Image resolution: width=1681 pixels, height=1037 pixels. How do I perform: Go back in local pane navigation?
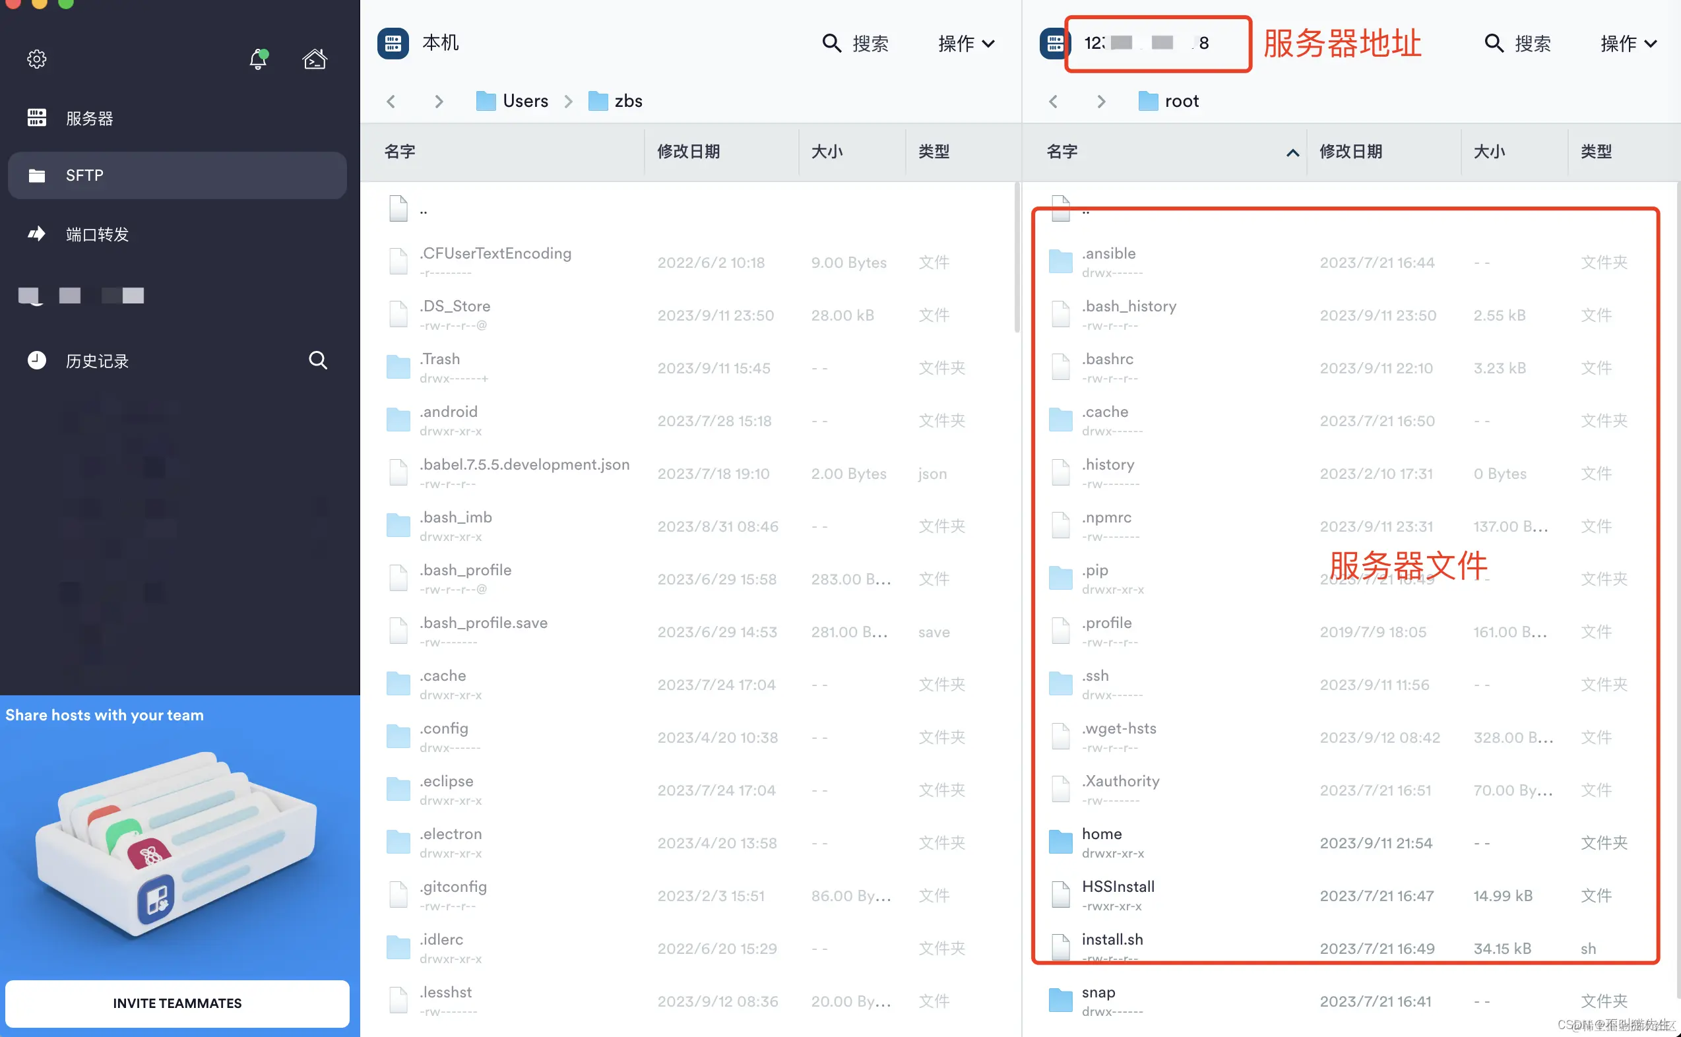tap(391, 102)
